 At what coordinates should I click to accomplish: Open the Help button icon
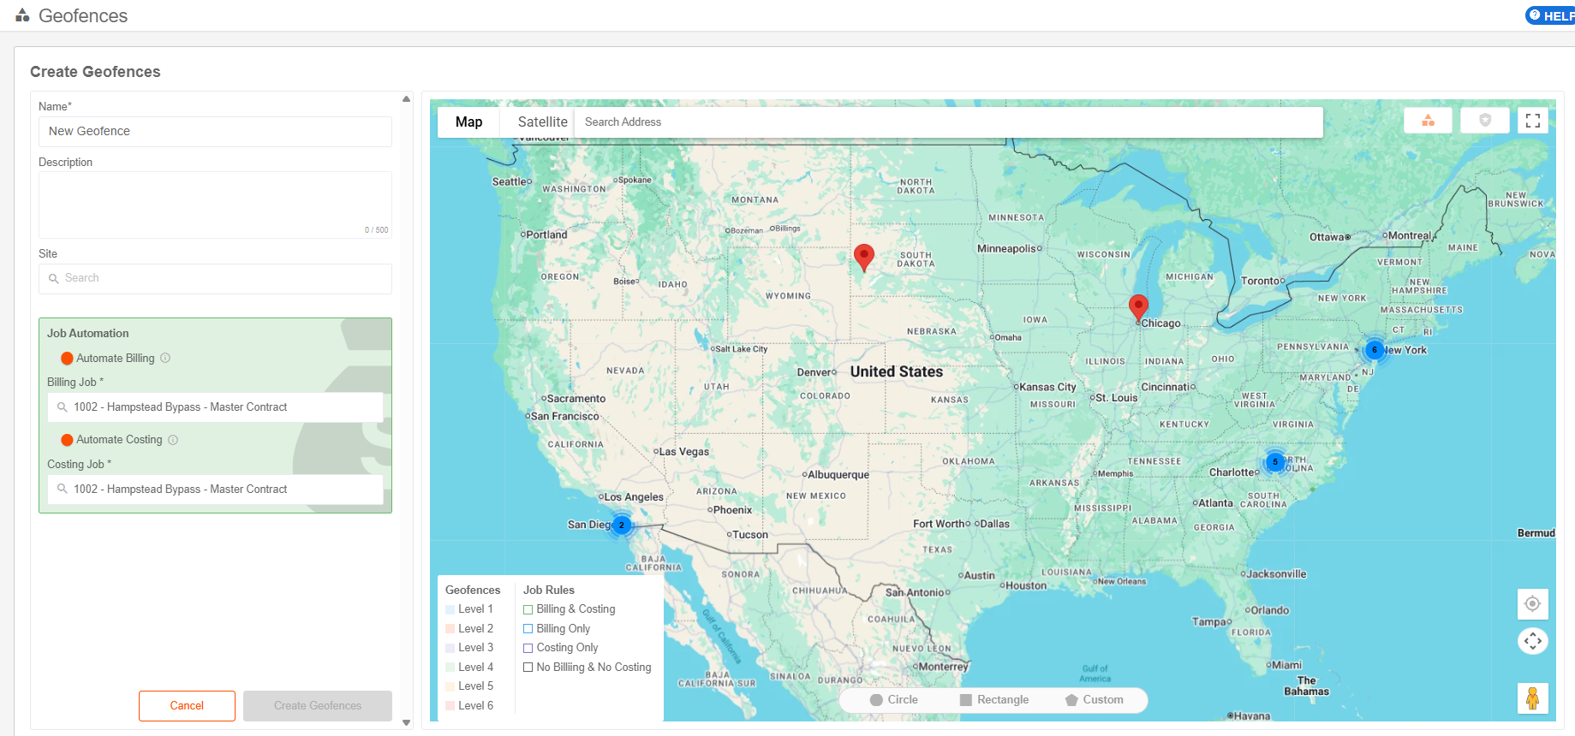tap(1535, 15)
